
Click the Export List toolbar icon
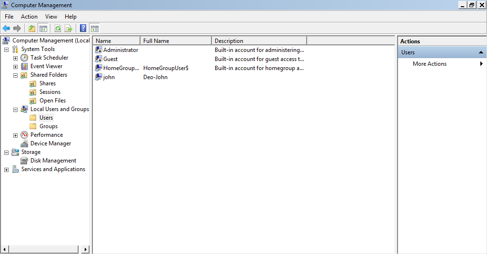click(69, 29)
